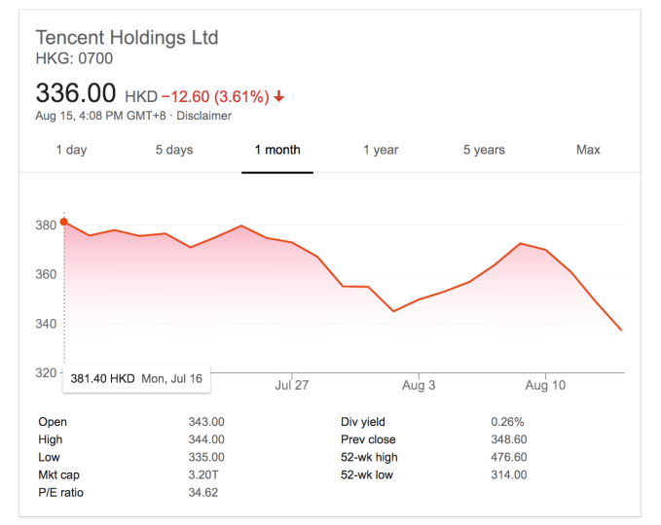Click the 336.00 current price
The image size is (661, 525).
point(76,94)
